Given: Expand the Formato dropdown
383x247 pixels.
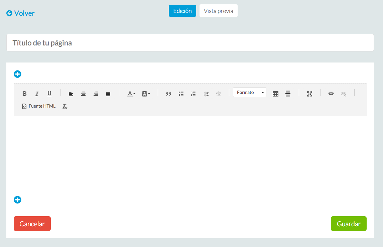Looking at the screenshot, I should (x=249, y=93).
